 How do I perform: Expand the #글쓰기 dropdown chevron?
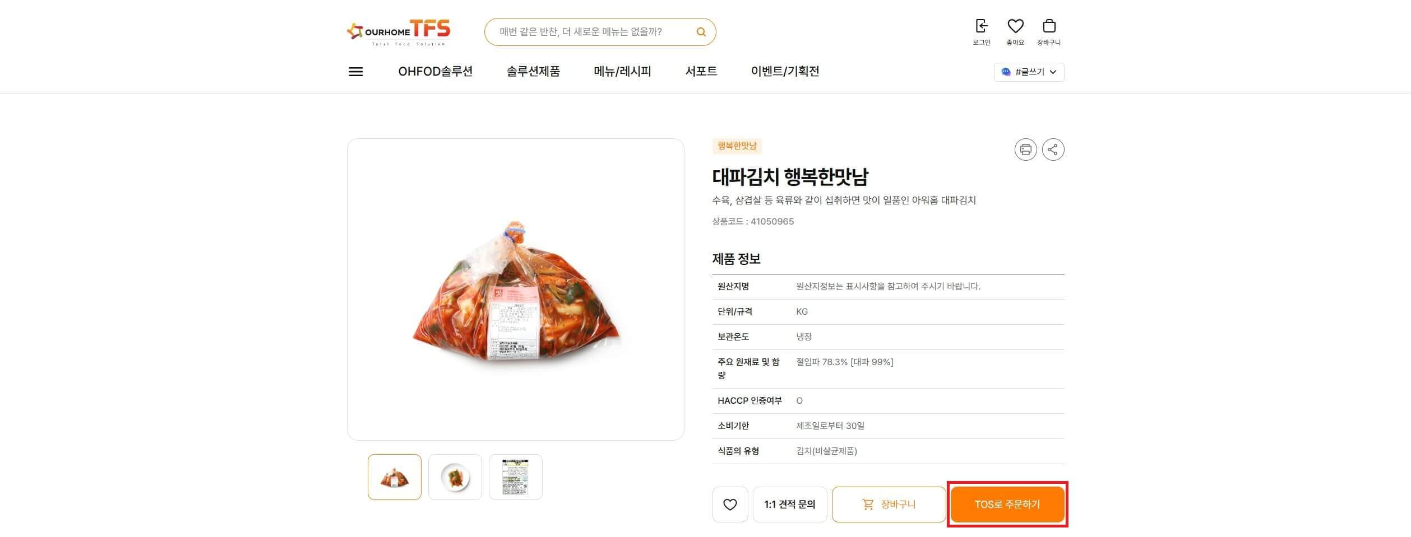click(x=1053, y=73)
